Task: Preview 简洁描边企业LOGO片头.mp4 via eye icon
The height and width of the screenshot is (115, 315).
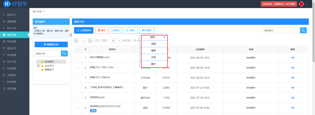Action: [293, 108]
